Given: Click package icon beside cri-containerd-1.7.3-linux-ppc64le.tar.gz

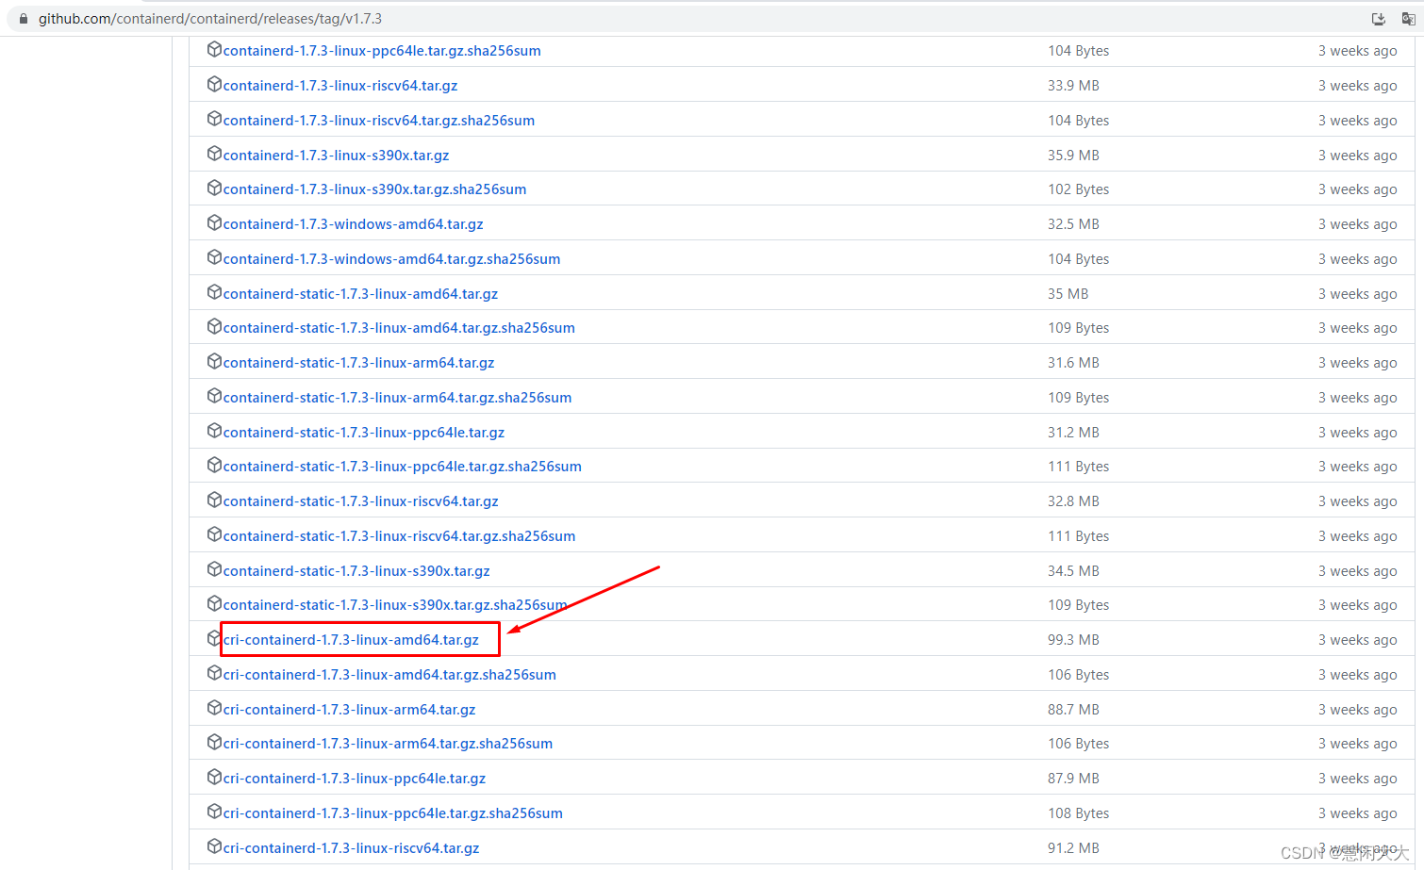Looking at the screenshot, I should click(214, 777).
